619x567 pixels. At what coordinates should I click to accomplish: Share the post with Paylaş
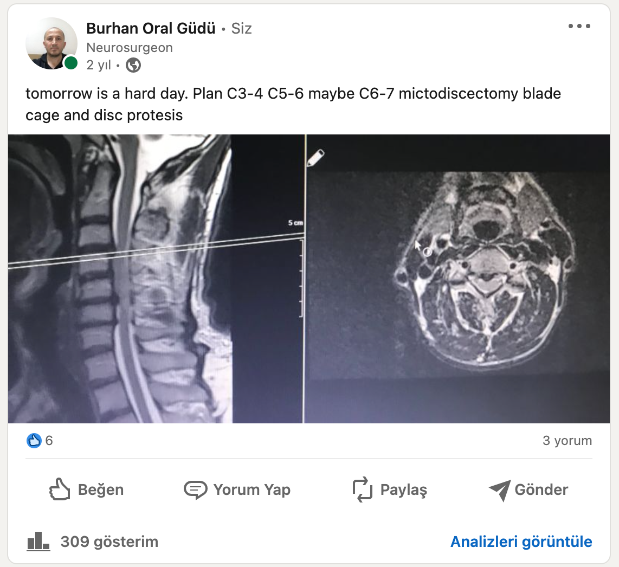[x=390, y=489]
